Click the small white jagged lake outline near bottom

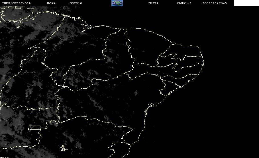(x=64, y=148)
